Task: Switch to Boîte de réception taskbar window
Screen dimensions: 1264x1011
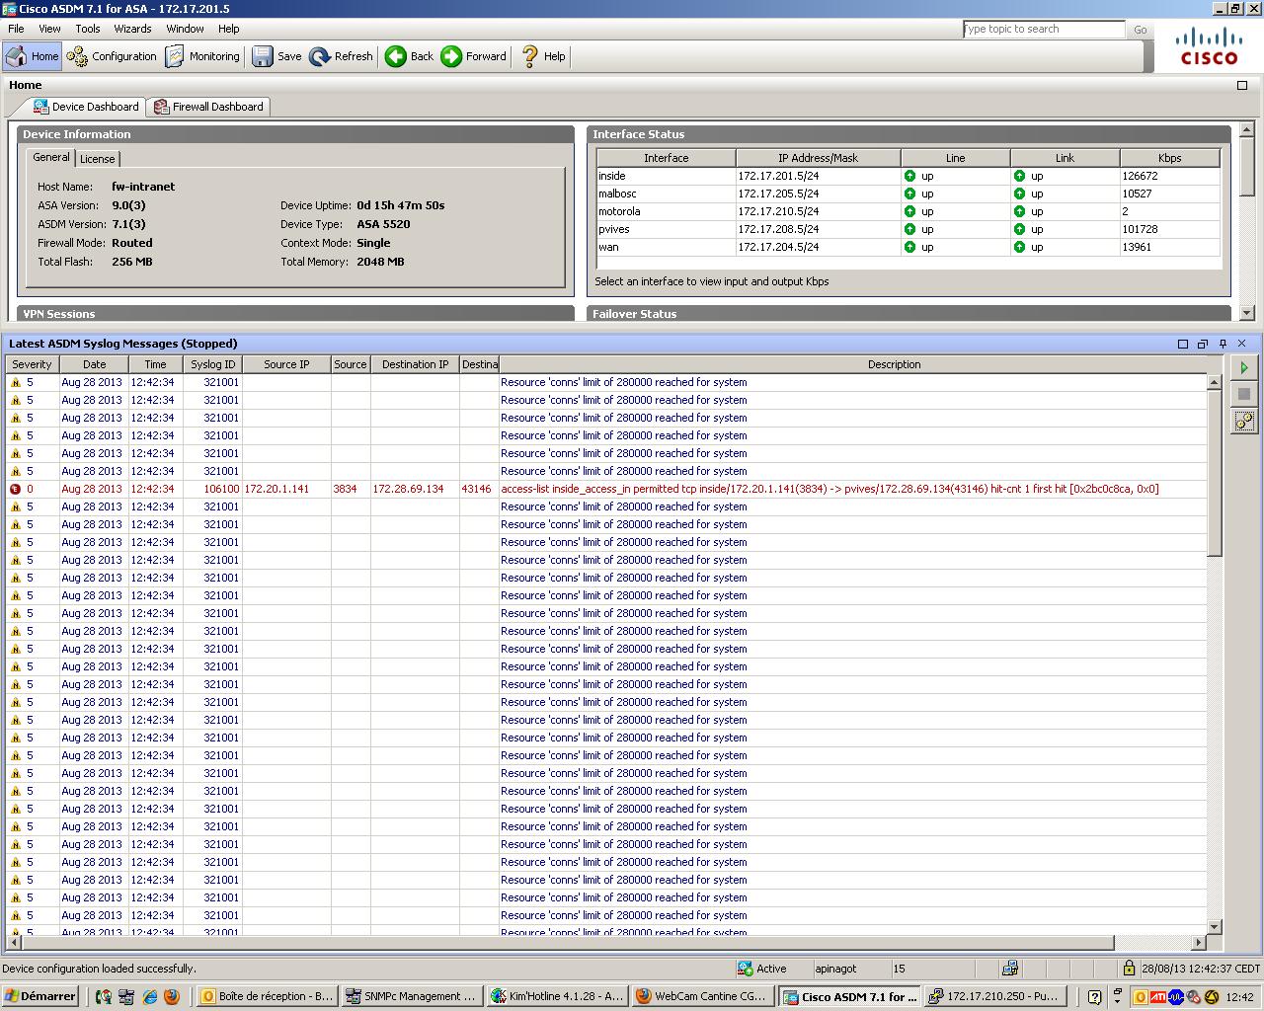Action: click(x=267, y=996)
